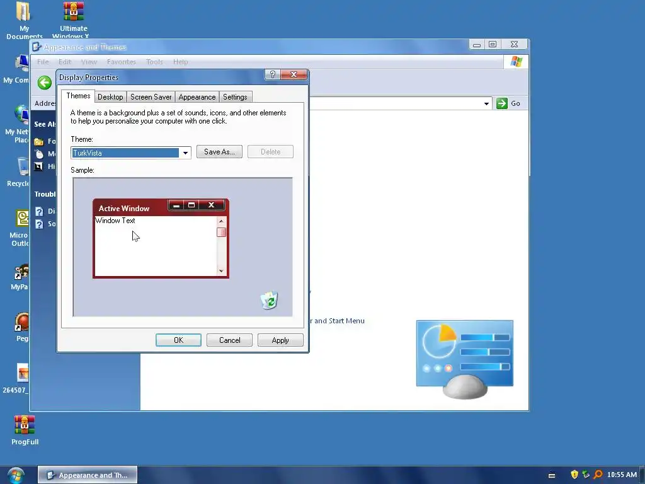
Task: Click the keyboard tray icon
Action: pyautogui.click(x=552, y=475)
